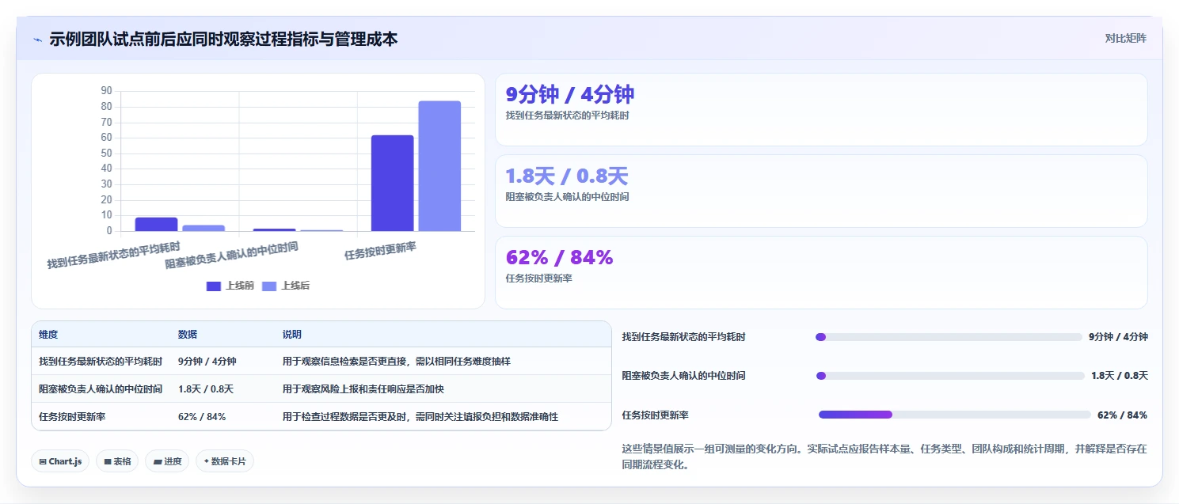Click the 表格 chip
The height and width of the screenshot is (504, 1179).
point(117,461)
